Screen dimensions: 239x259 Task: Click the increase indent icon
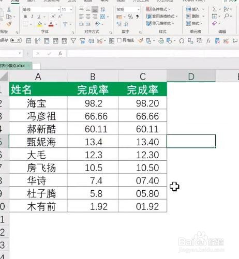coord(88,24)
